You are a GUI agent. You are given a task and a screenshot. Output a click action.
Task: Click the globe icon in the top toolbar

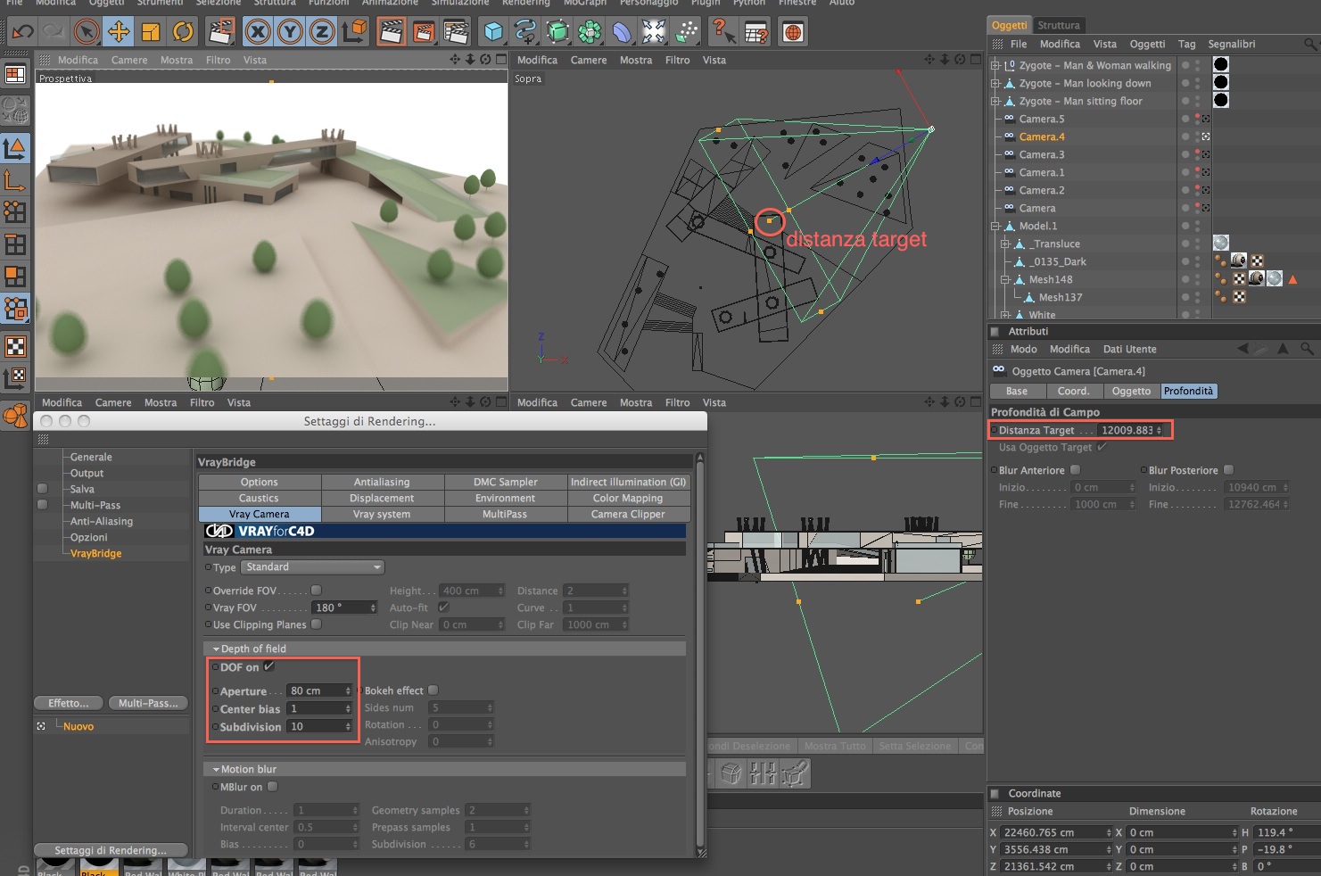[793, 32]
